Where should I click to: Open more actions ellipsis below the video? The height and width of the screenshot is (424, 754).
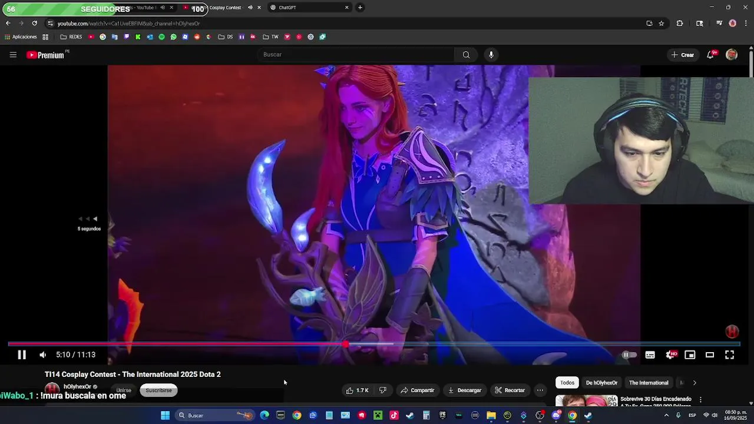540,390
